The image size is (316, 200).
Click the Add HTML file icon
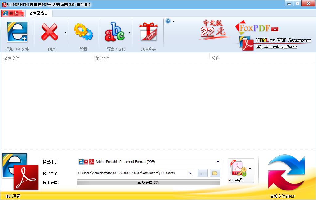coord(17,32)
